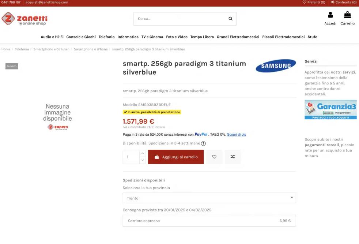Add product to wishlist with heart button
359x244 pixels.
pos(214,157)
